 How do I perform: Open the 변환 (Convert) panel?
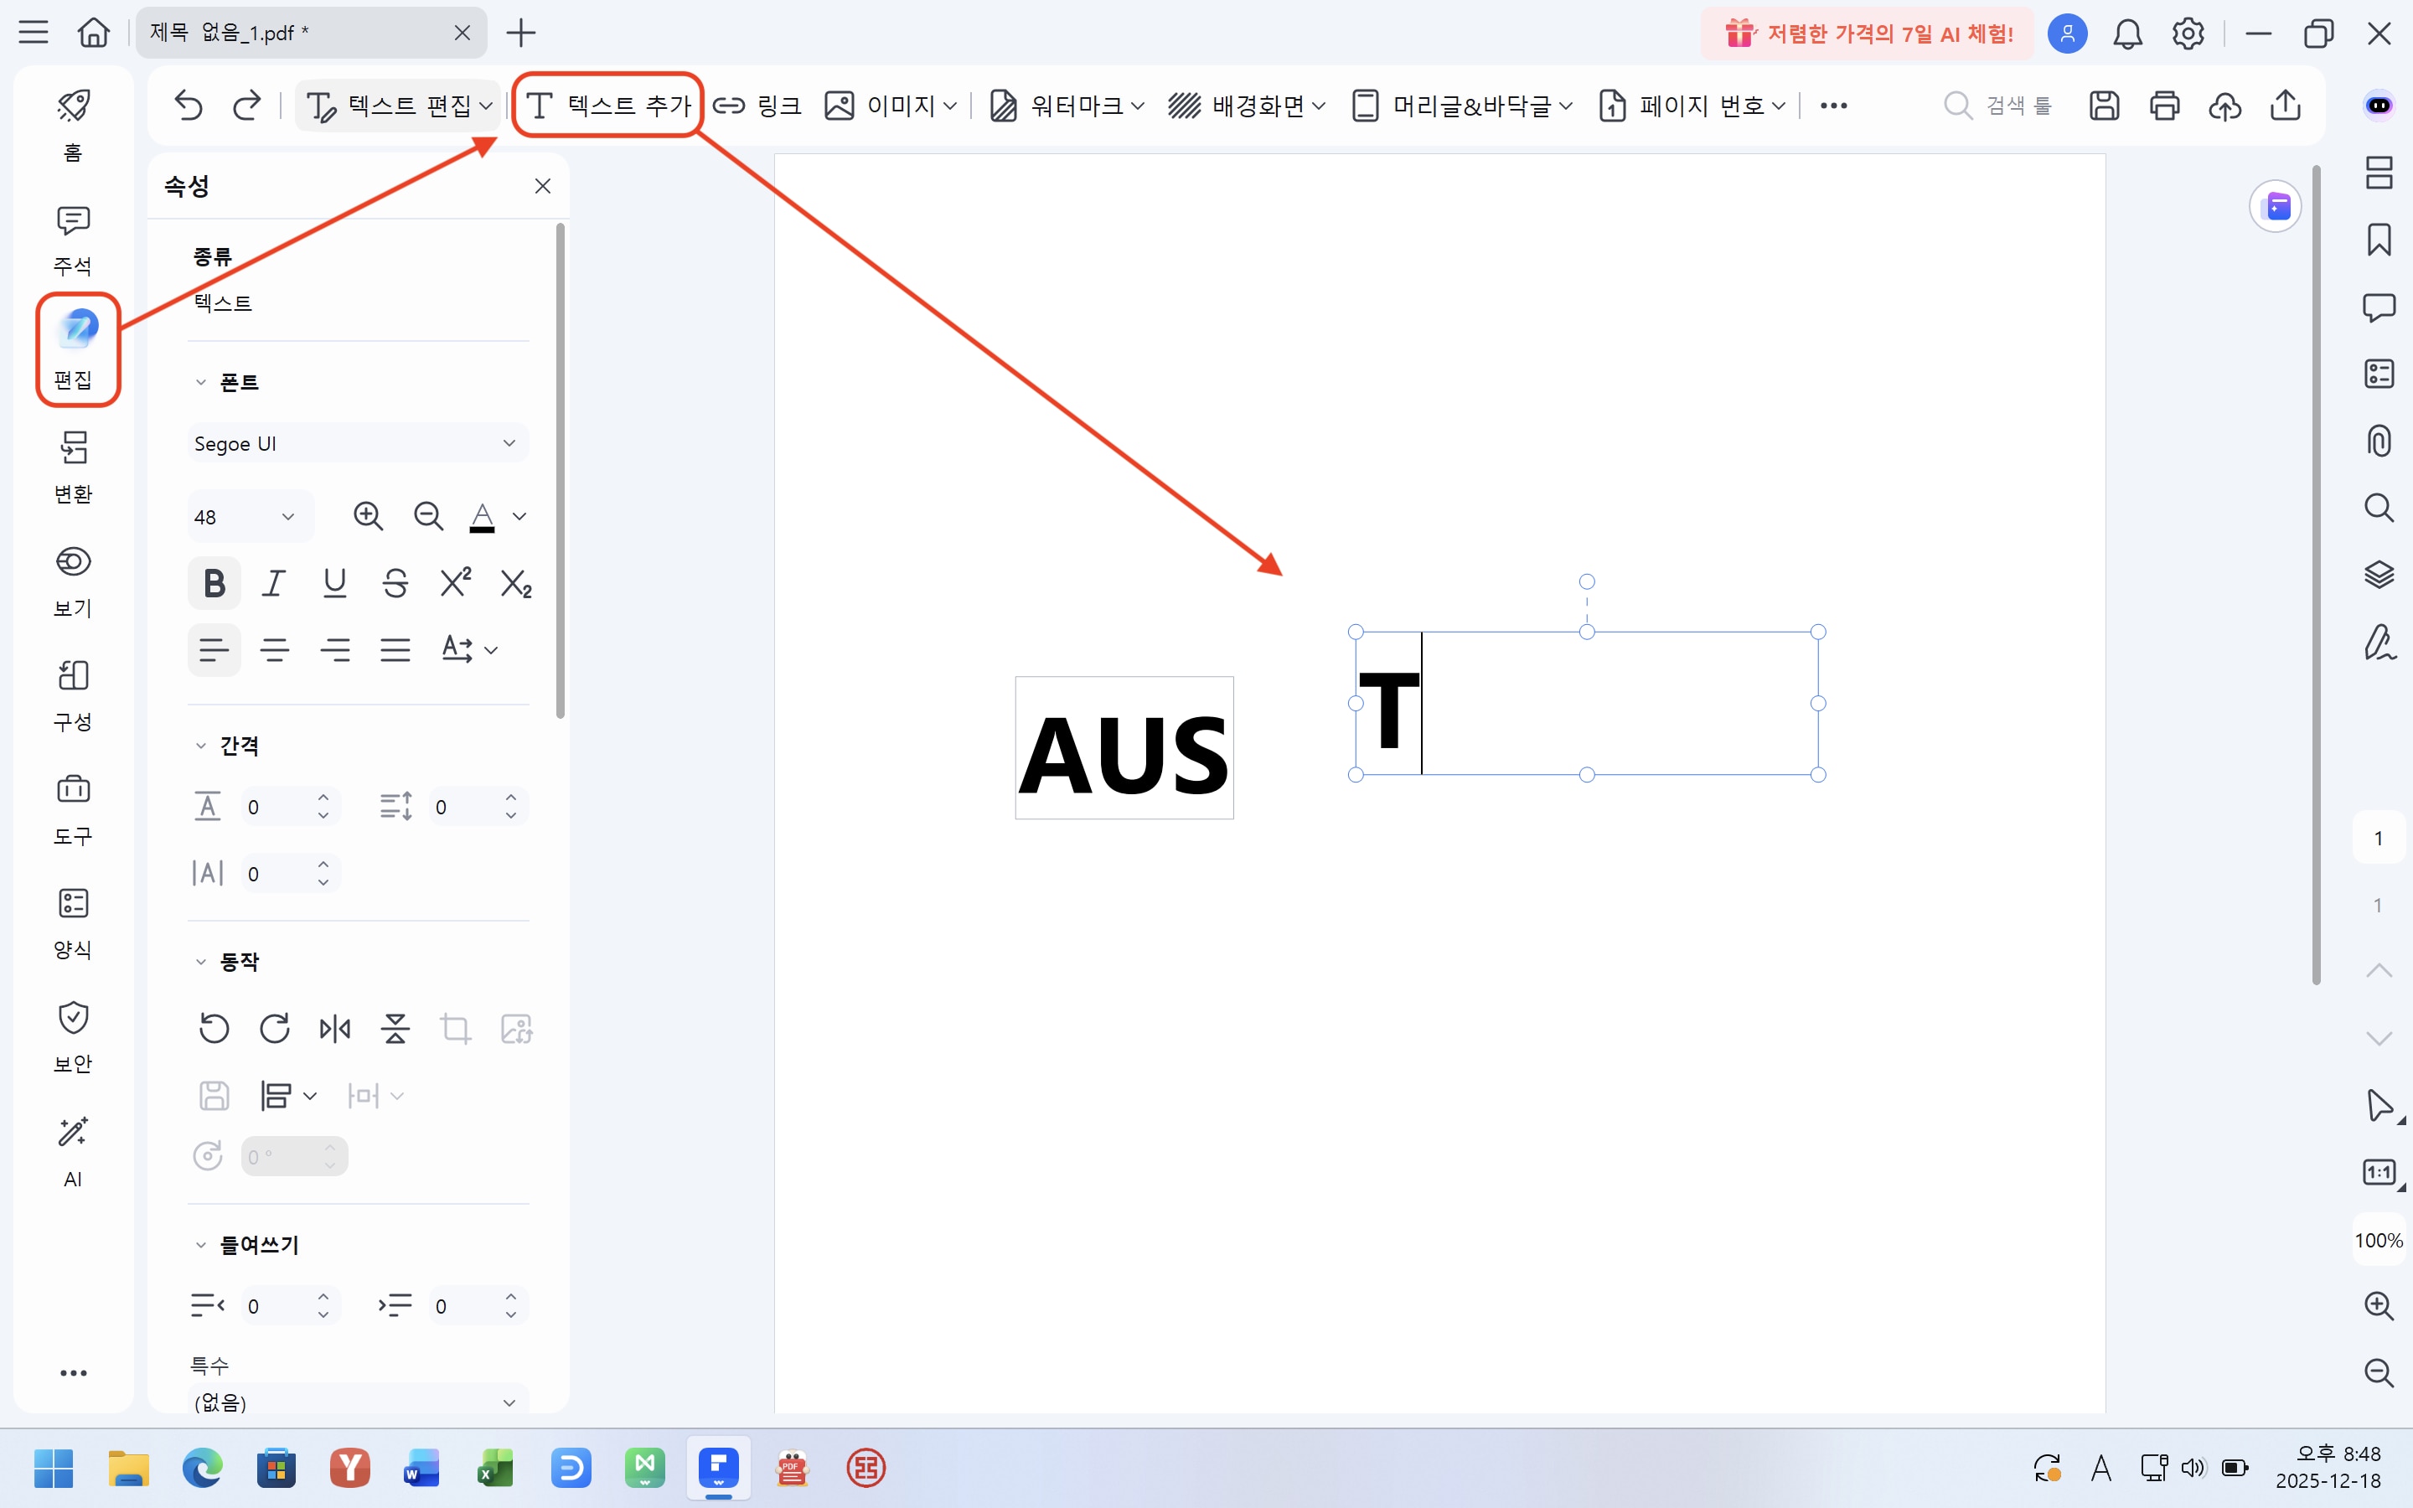(x=72, y=467)
